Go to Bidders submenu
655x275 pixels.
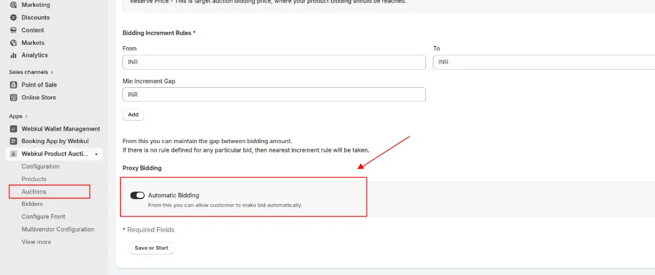(32, 204)
